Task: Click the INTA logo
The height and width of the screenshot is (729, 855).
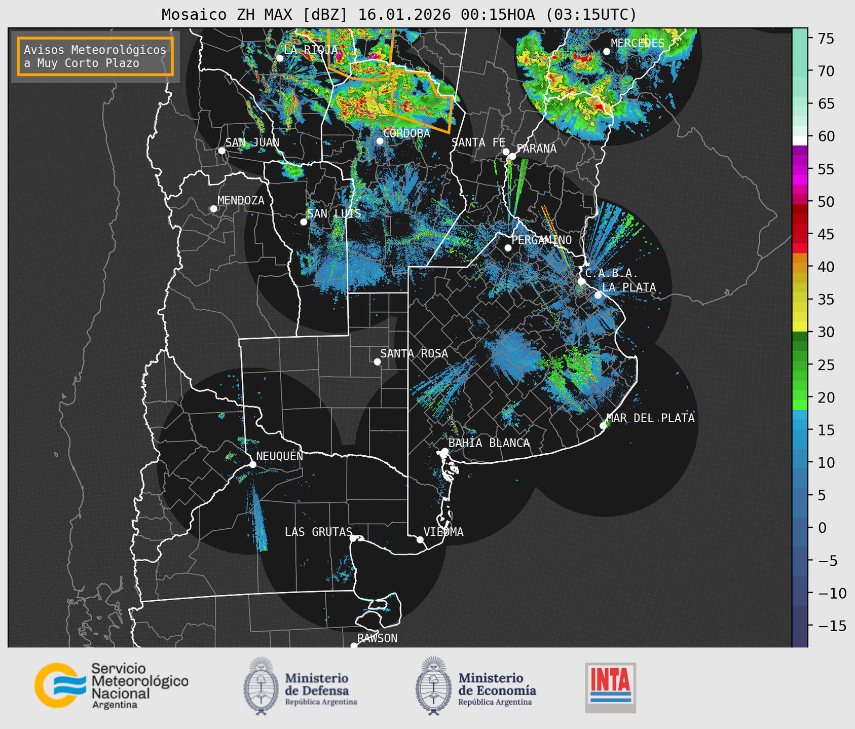Action: pos(611,687)
